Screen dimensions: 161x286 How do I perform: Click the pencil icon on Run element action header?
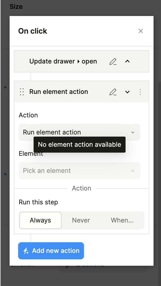coord(113,92)
